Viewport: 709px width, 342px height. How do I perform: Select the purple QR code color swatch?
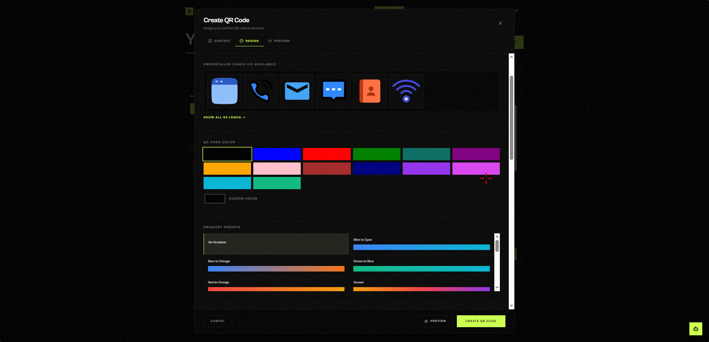(476, 154)
